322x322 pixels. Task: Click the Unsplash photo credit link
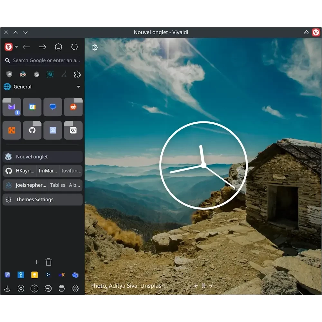pyautogui.click(x=152, y=286)
